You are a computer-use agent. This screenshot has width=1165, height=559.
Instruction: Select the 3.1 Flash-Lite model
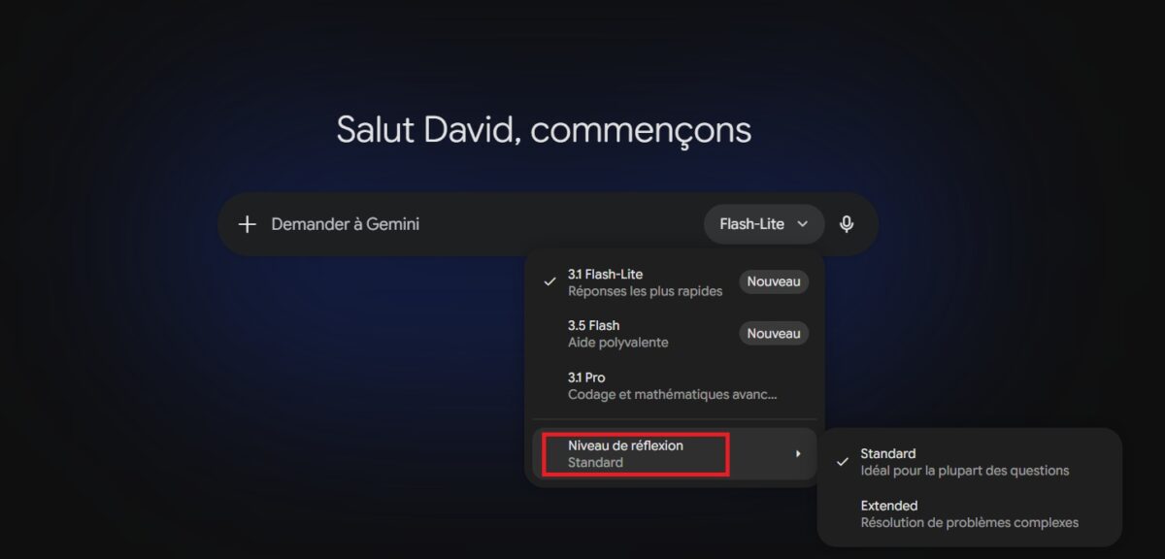pyautogui.click(x=675, y=282)
